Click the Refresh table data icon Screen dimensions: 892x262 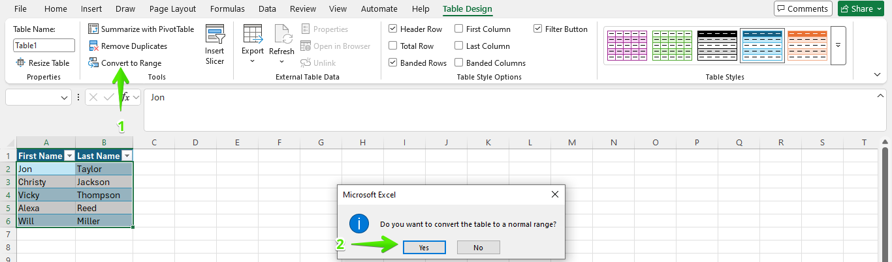[x=282, y=34]
